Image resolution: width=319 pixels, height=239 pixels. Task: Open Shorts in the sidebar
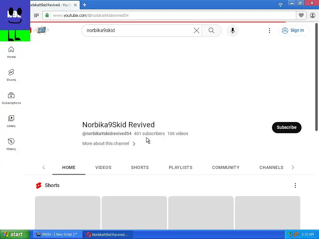click(11, 75)
